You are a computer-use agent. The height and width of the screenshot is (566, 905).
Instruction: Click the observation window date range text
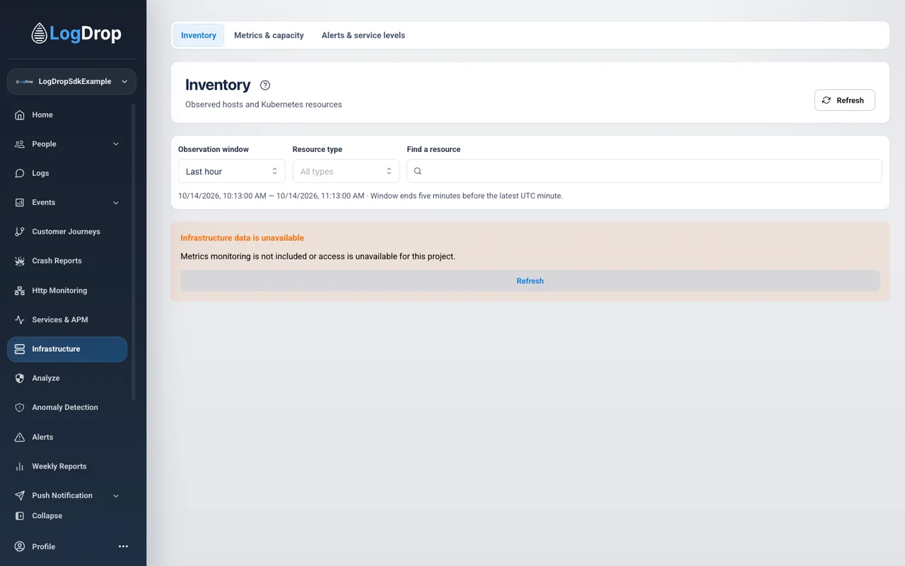pos(370,196)
